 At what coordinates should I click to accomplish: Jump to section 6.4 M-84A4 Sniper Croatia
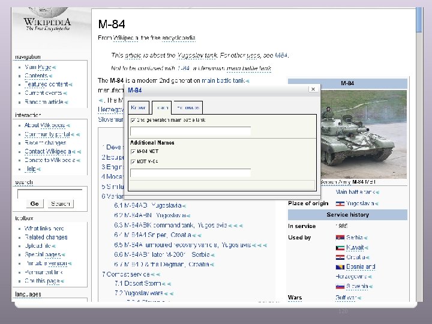152,235
